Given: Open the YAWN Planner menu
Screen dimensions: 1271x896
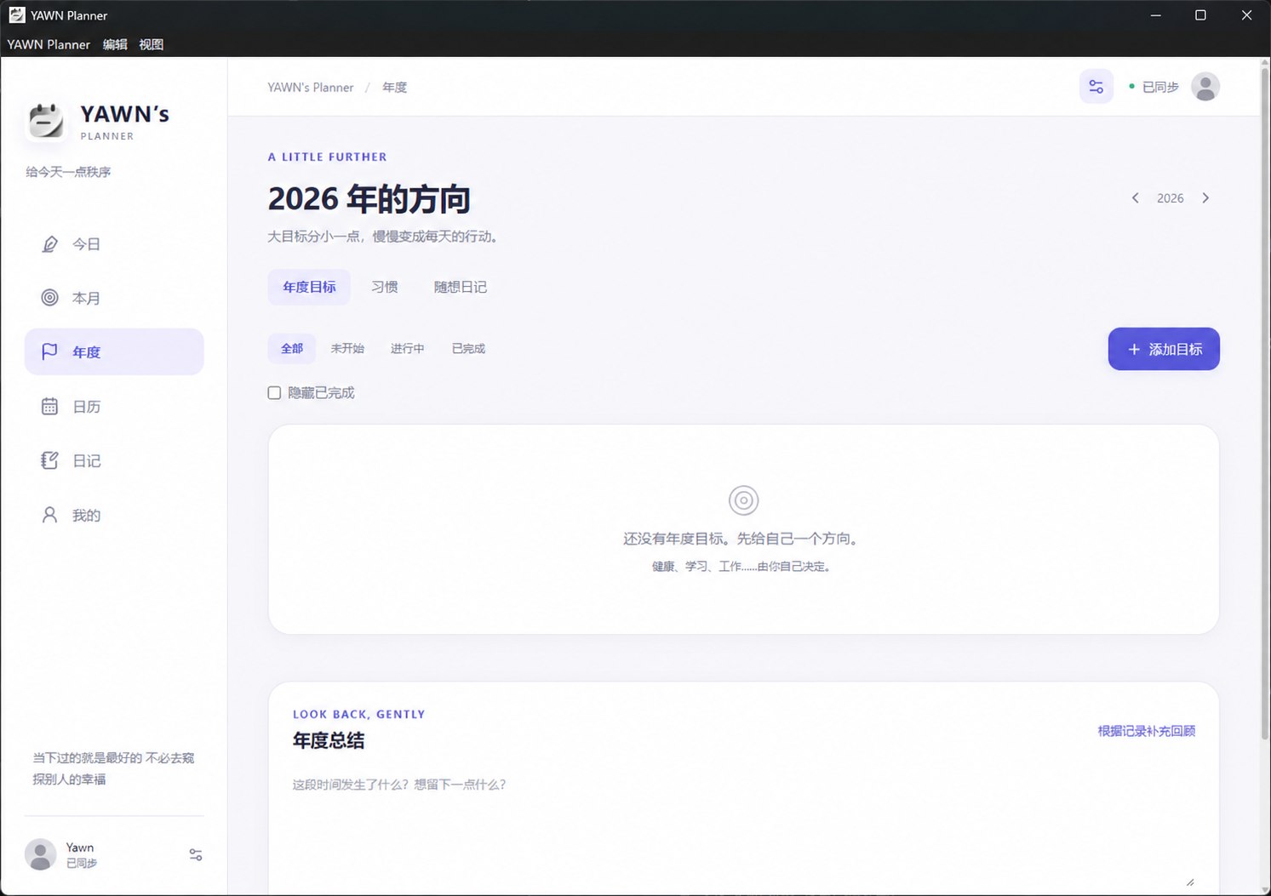Looking at the screenshot, I should pyautogui.click(x=49, y=44).
